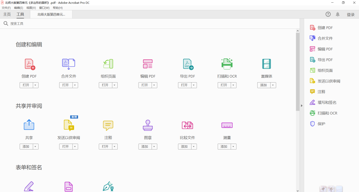The image size is (359, 192).
Task: Click the 编辑 PDF icon in the grid
Action: tap(148, 64)
